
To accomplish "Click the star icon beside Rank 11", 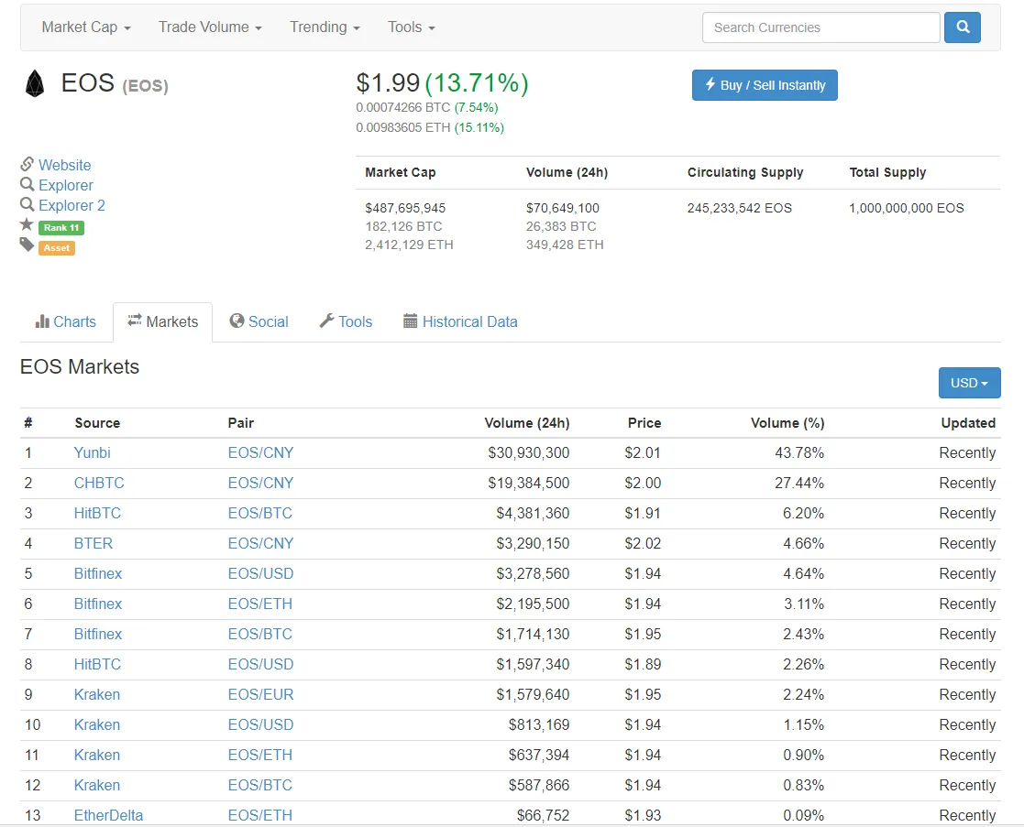I will (26, 225).
